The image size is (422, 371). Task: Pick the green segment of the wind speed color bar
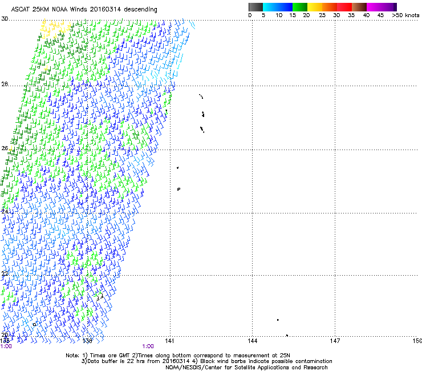pos(300,7)
